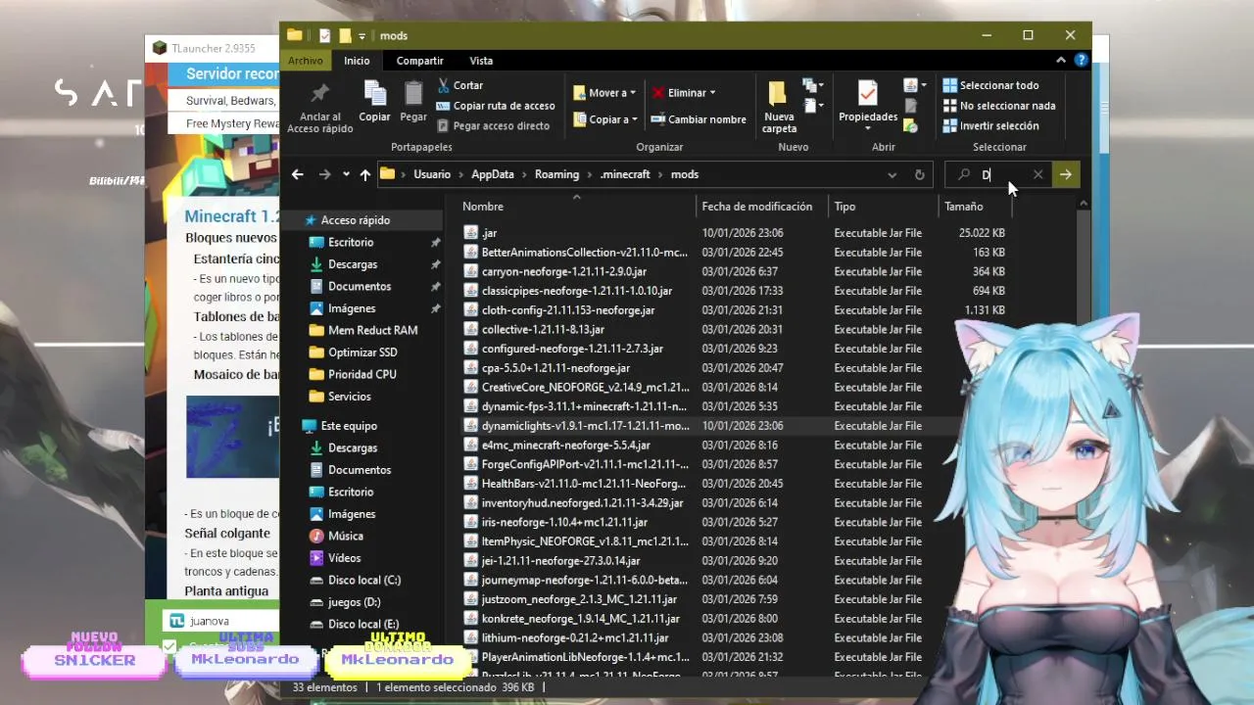This screenshot has width=1254, height=705.
Task: Click the green search go arrow
Action: pos(1065,174)
